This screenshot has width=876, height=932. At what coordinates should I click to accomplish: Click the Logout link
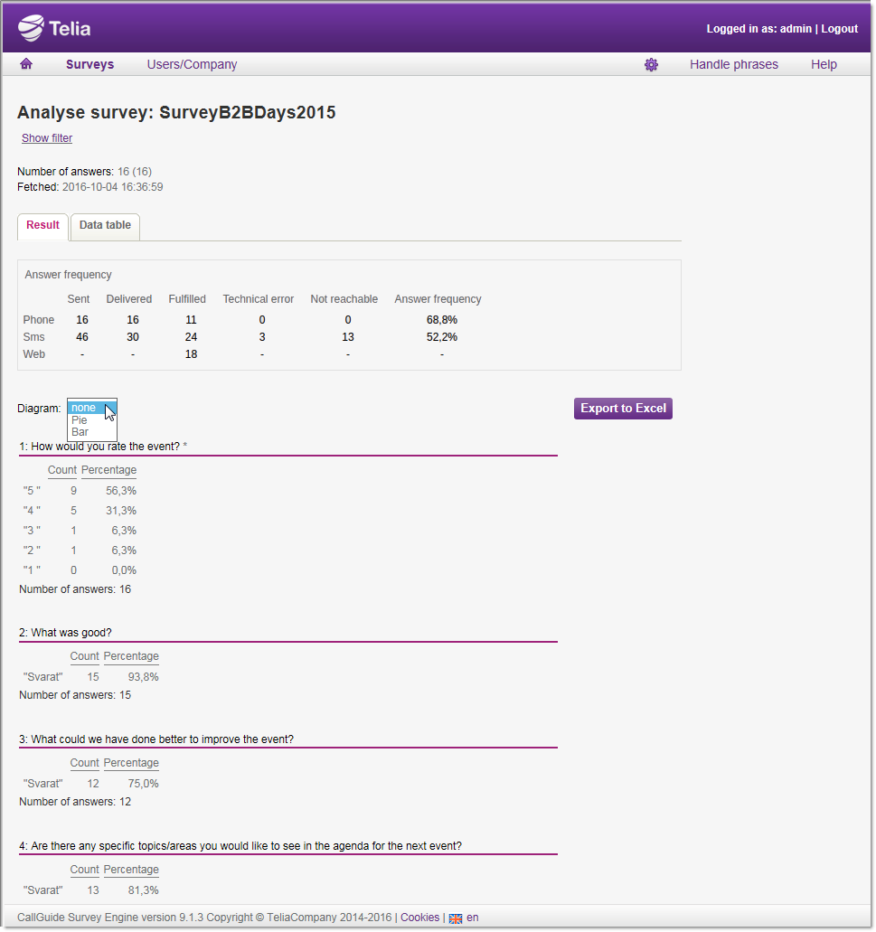pos(839,29)
